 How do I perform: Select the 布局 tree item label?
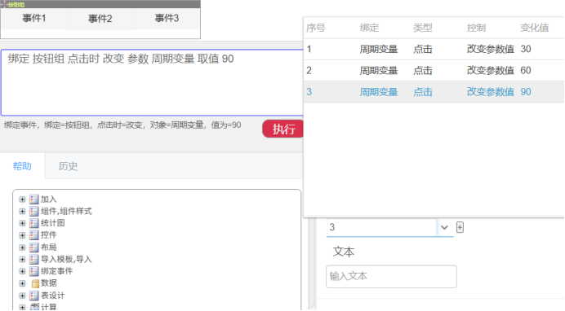pyautogui.click(x=49, y=247)
